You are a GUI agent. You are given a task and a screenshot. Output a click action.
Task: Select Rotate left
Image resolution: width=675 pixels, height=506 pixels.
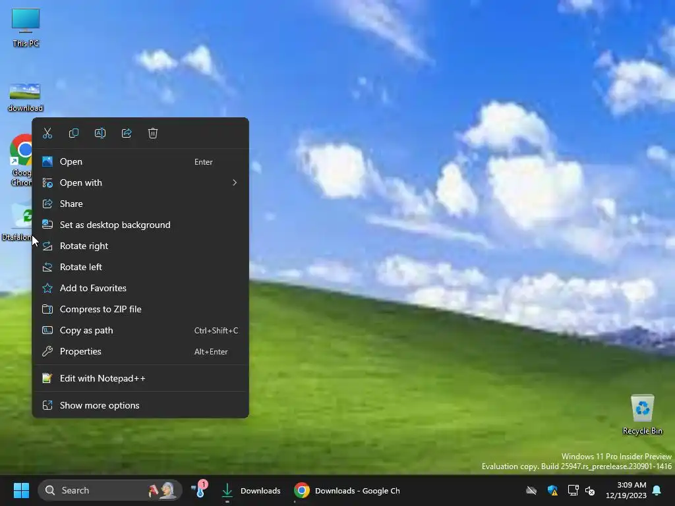pyautogui.click(x=140, y=267)
